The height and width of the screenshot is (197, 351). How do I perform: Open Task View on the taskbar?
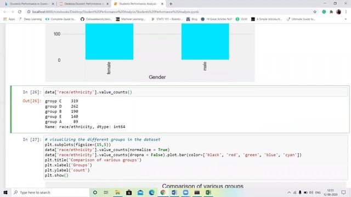(106, 192)
